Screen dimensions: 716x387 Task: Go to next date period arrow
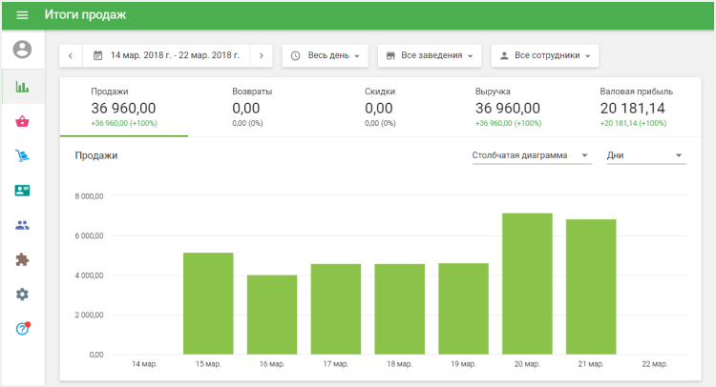pyautogui.click(x=262, y=55)
